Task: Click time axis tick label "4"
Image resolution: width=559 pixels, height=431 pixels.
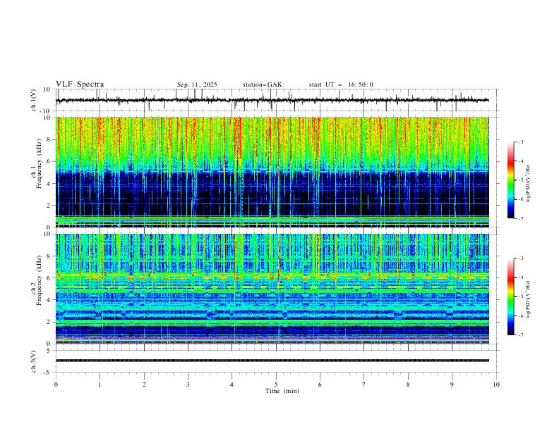Action: pyautogui.click(x=232, y=385)
